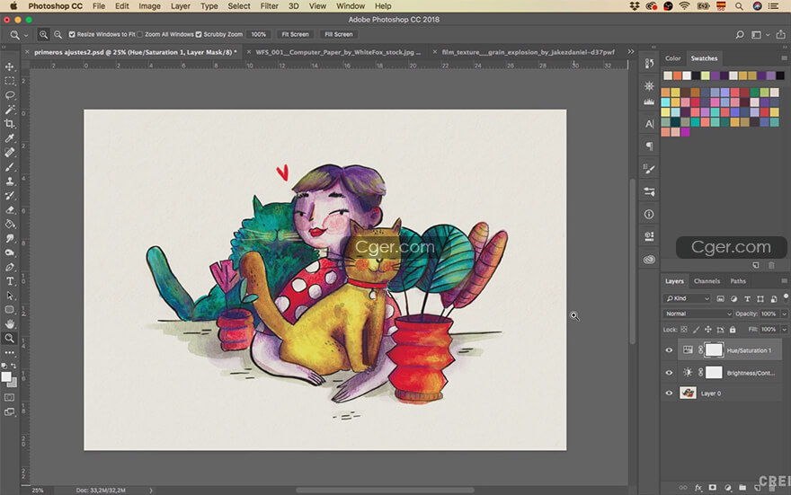791x495 pixels.
Task: Hide Layer 0 visibility eye
Action: (x=669, y=393)
